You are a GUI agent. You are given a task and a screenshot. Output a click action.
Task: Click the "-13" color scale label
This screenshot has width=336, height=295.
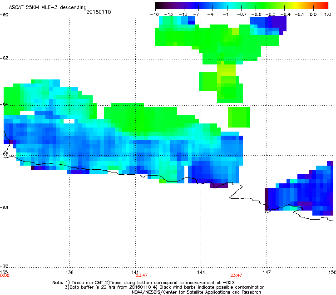[168, 15]
